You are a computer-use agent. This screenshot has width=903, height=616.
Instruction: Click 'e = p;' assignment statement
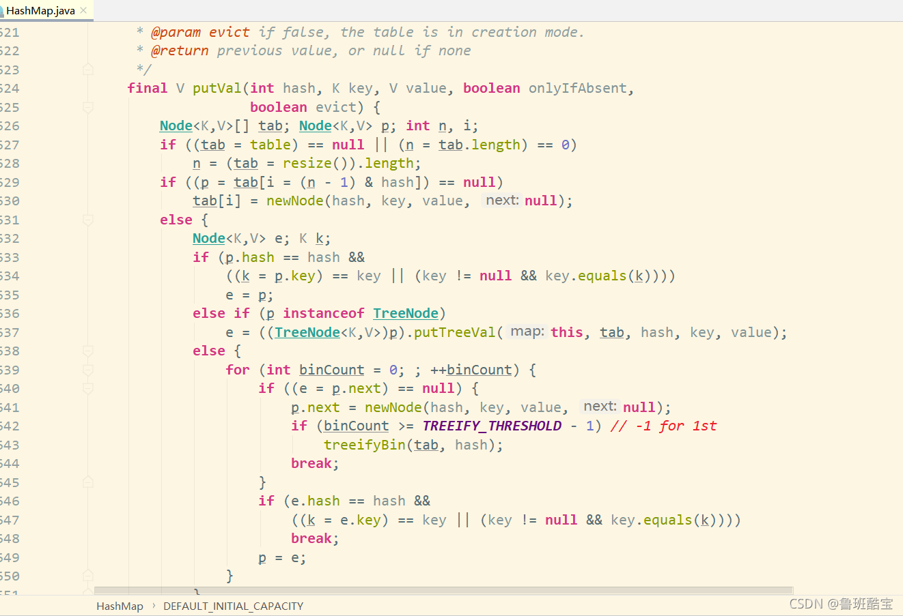point(250,295)
